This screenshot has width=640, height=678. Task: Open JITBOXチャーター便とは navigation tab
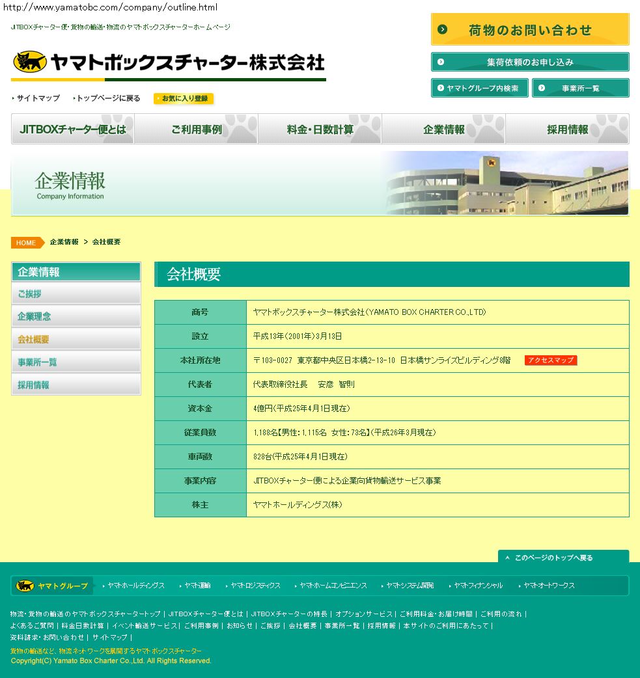[x=73, y=129]
